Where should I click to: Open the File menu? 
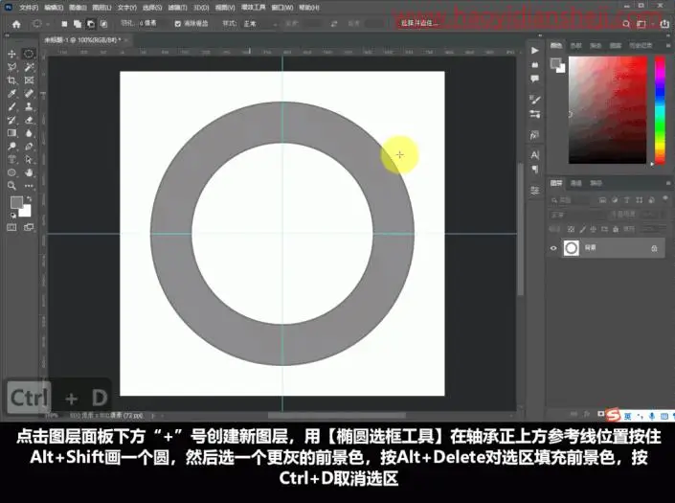pyautogui.click(x=29, y=8)
